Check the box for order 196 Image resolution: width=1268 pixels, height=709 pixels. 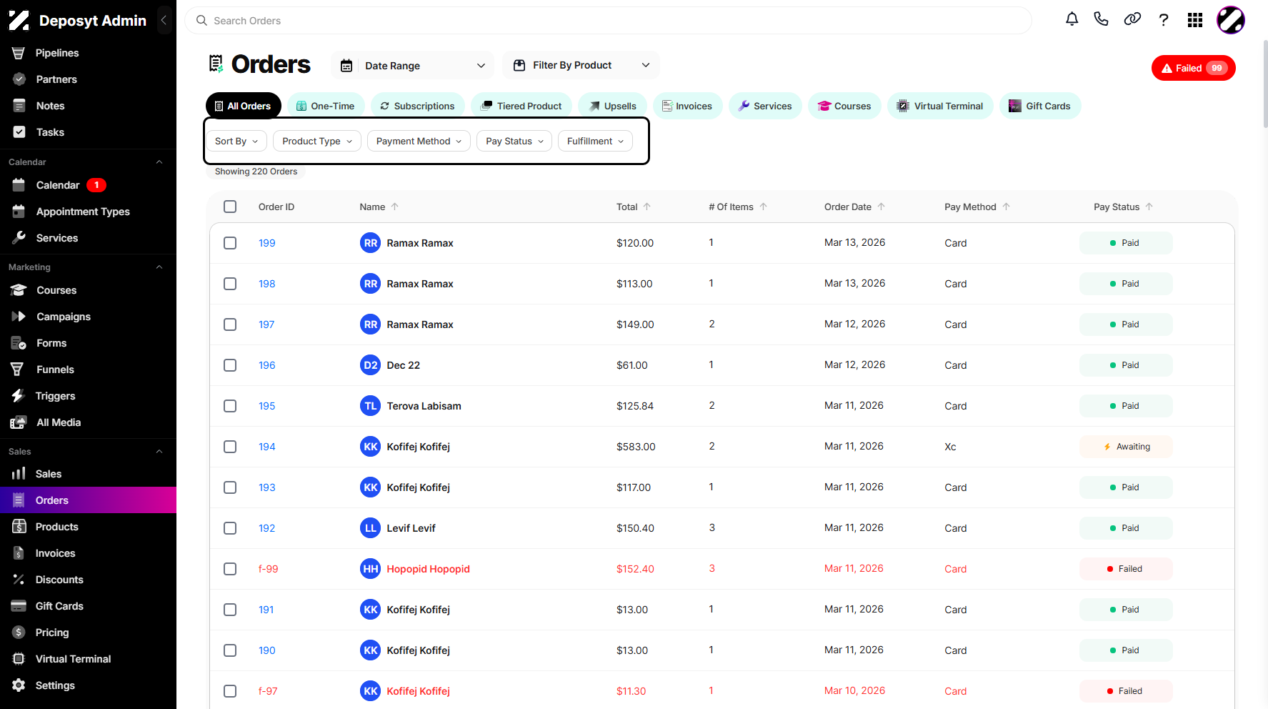(x=230, y=365)
